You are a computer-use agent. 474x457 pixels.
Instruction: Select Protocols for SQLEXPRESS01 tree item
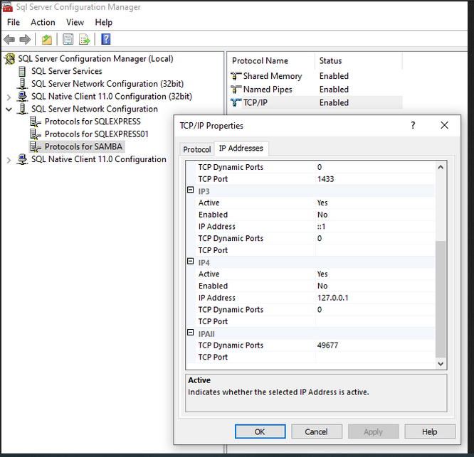coord(96,134)
